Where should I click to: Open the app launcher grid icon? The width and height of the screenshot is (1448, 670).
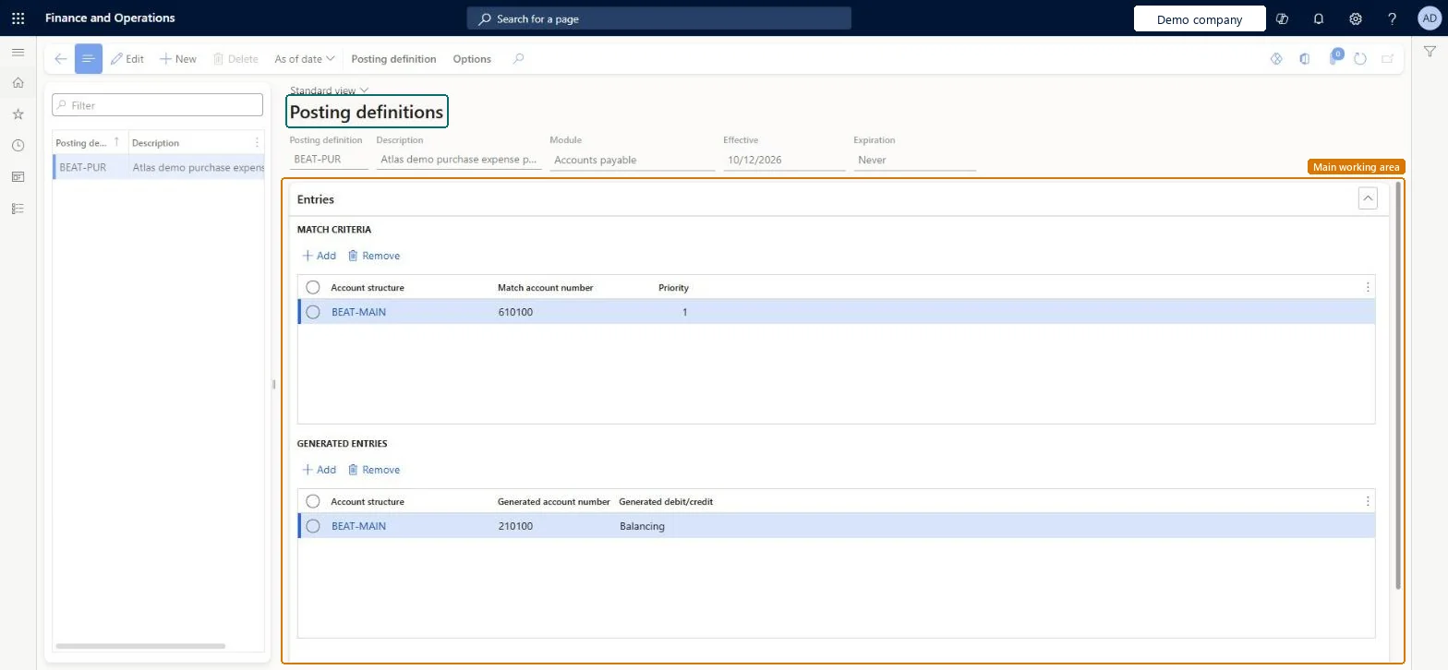[18, 18]
